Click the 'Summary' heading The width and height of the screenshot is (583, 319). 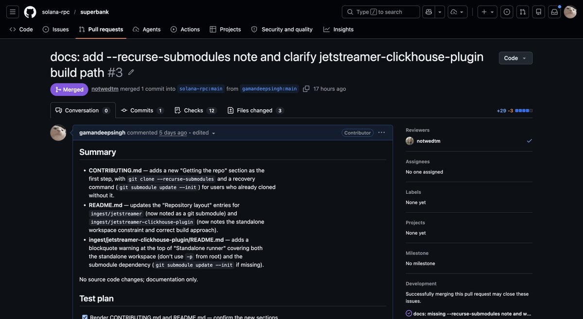click(x=98, y=152)
